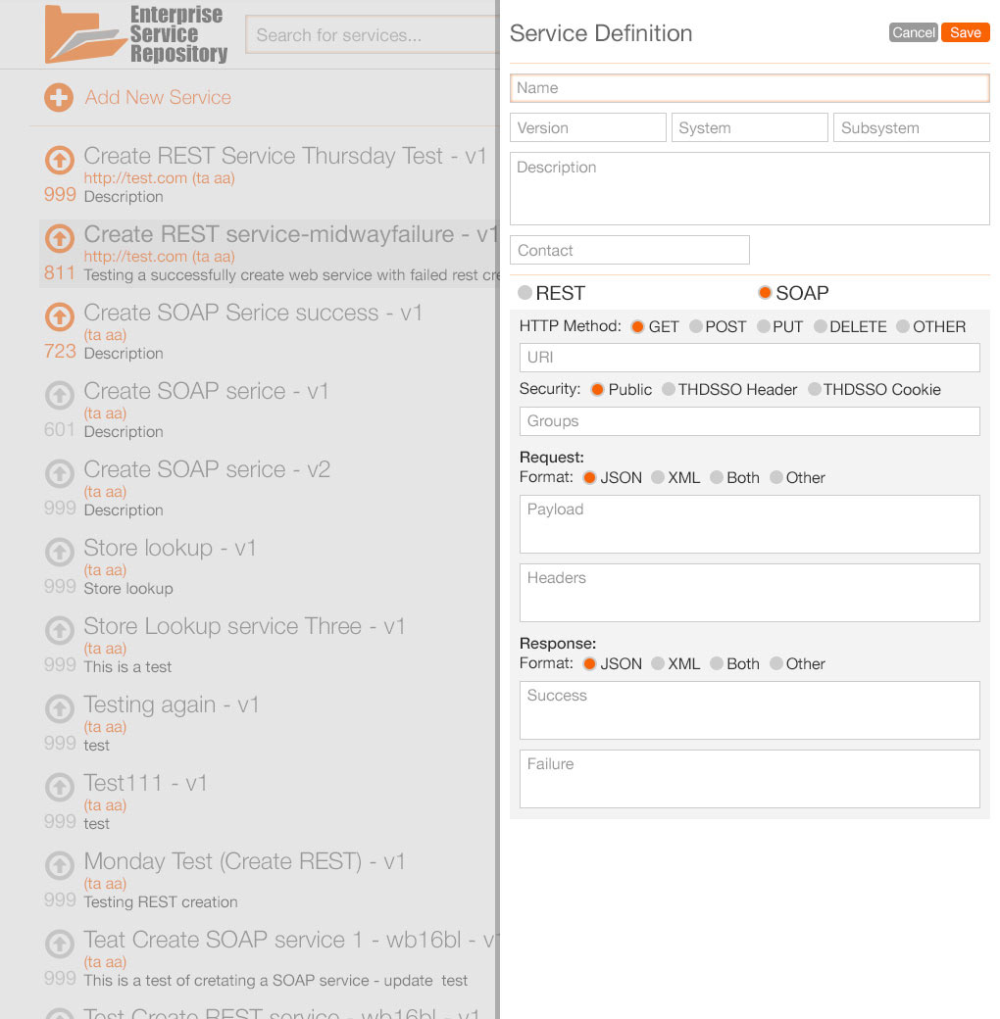Click the response Failure text area
This screenshot has width=1000, height=1019.
[750, 779]
